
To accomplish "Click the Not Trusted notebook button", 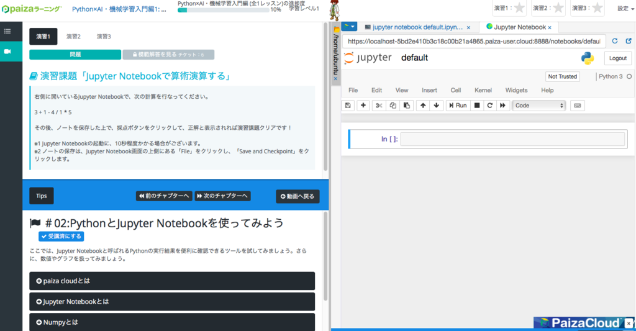I will 562,76.
